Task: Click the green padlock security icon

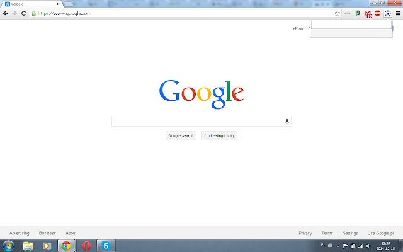Action: pyautogui.click(x=33, y=13)
